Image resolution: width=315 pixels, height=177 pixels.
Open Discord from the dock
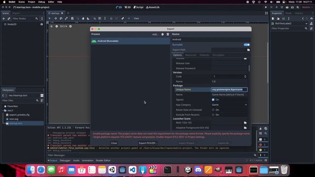tap(198, 170)
